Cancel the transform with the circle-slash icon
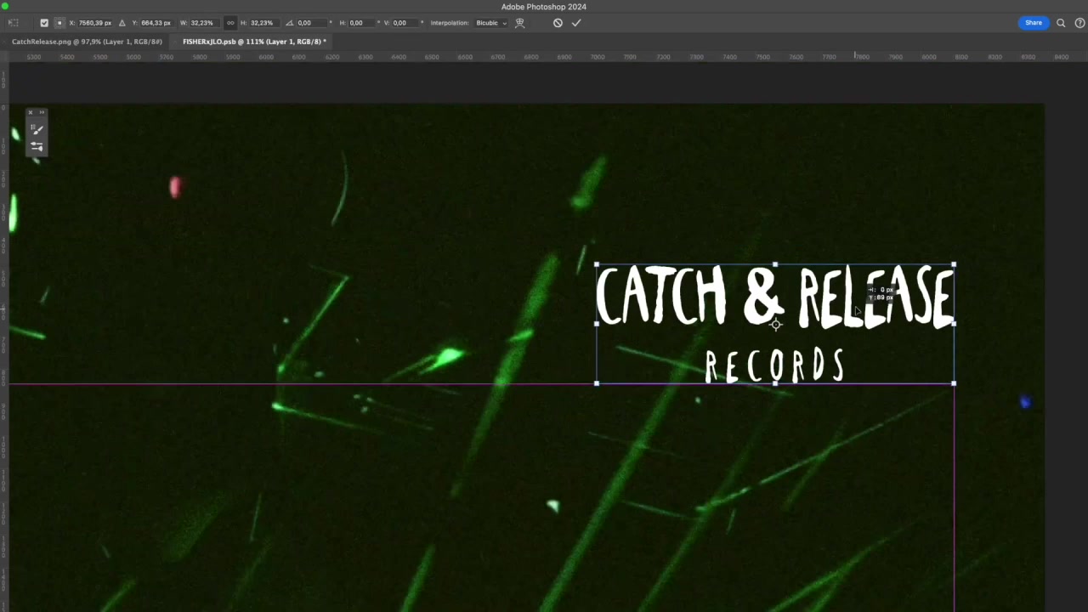Screen dimensions: 1088x612 (558, 23)
